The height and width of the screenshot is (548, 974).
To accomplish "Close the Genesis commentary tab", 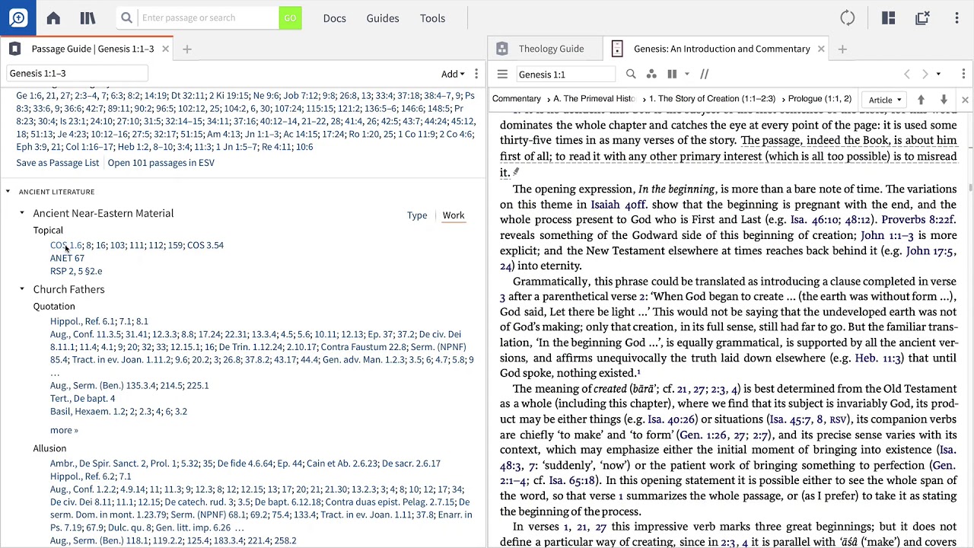I will tap(821, 49).
